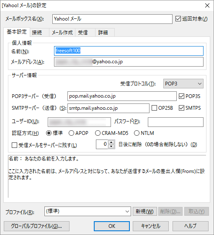Screen dimensions: 214x235
Task: Click the SMTPサーバー address field
Action: click(108, 108)
